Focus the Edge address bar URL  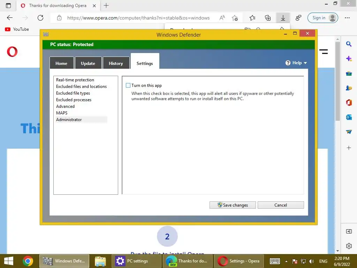pyautogui.click(x=138, y=18)
